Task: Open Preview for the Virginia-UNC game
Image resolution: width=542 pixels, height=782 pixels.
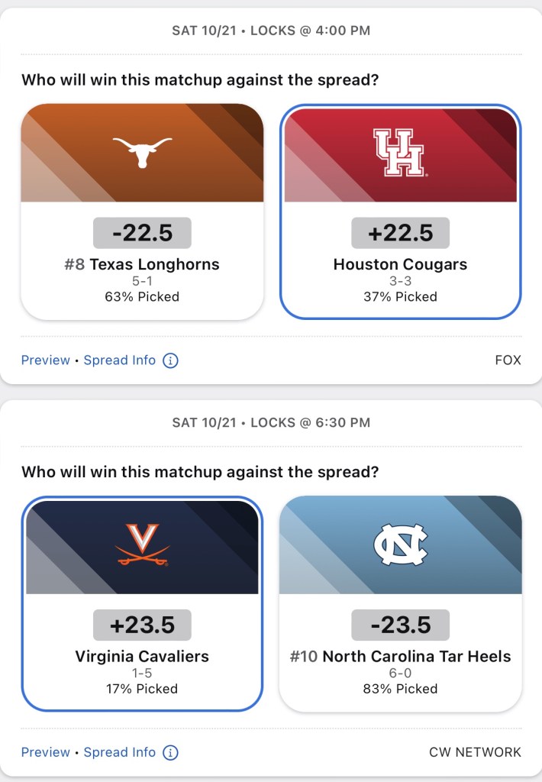Action: [45, 752]
